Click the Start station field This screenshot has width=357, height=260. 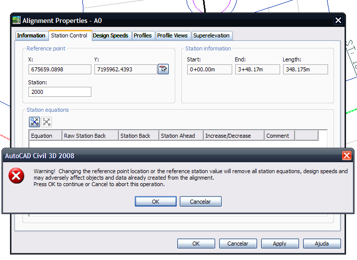[x=210, y=69]
